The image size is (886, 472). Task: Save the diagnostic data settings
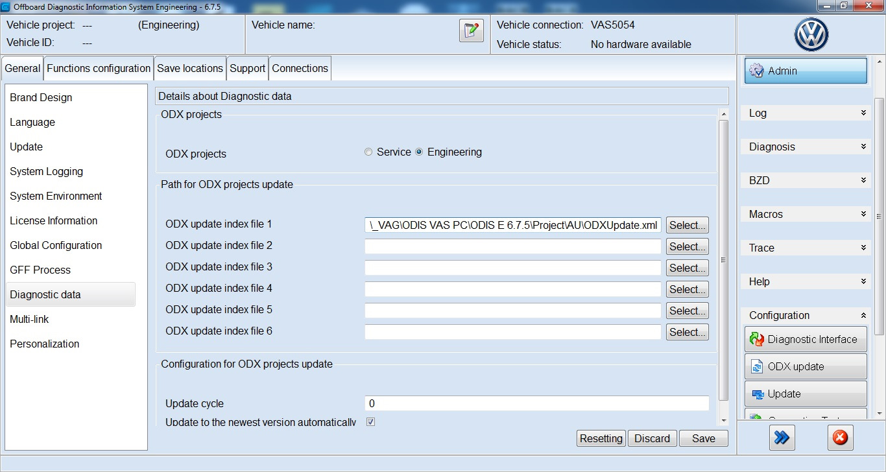coord(704,438)
